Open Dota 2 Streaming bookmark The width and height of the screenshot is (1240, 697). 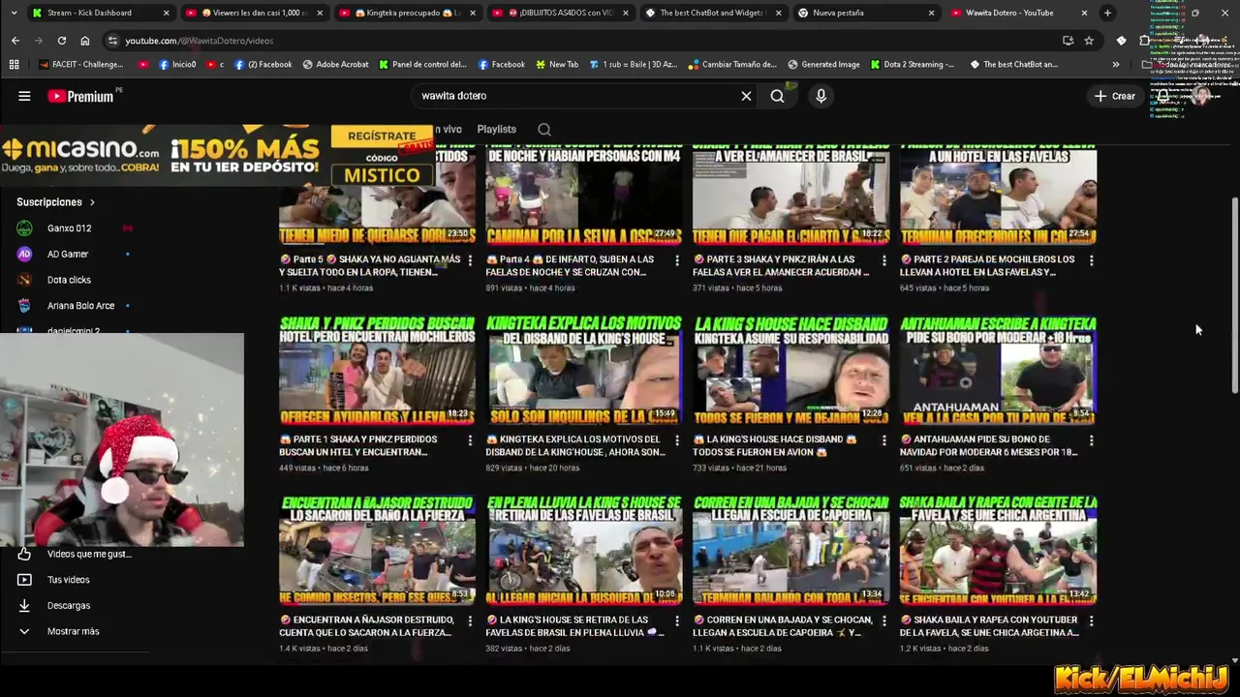pos(912,65)
